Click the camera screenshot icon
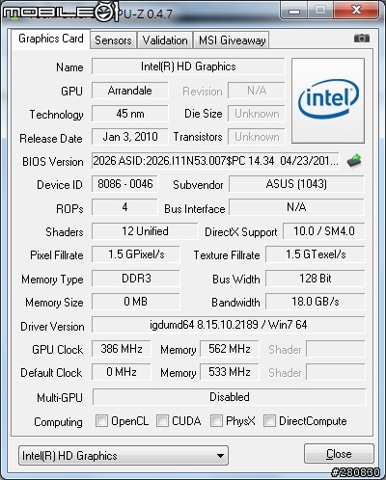This screenshot has height=480, width=386. point(362,39)
